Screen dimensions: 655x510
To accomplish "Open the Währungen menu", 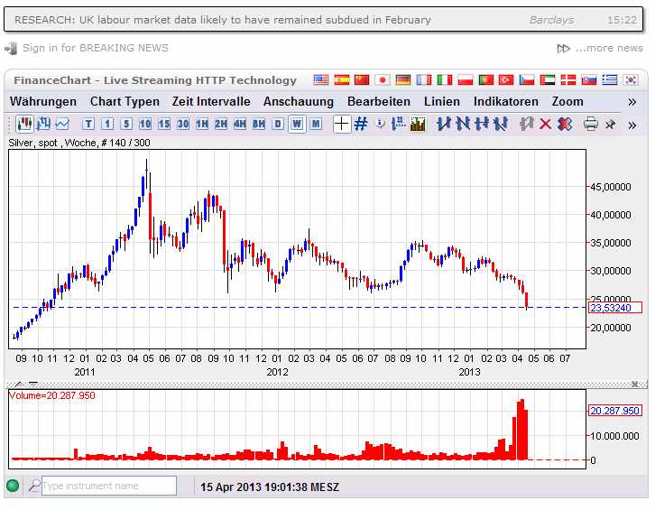I will 43,102.
